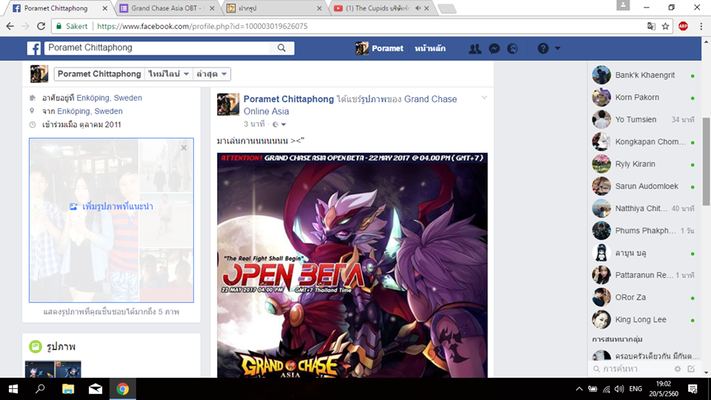Open Grand Chase Online Asia page link
This screenshot has height=400, width=711.
(x=350, y=105)
